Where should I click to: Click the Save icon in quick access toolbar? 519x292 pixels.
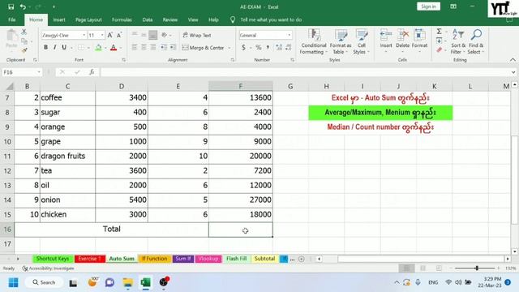coord(11,6)
